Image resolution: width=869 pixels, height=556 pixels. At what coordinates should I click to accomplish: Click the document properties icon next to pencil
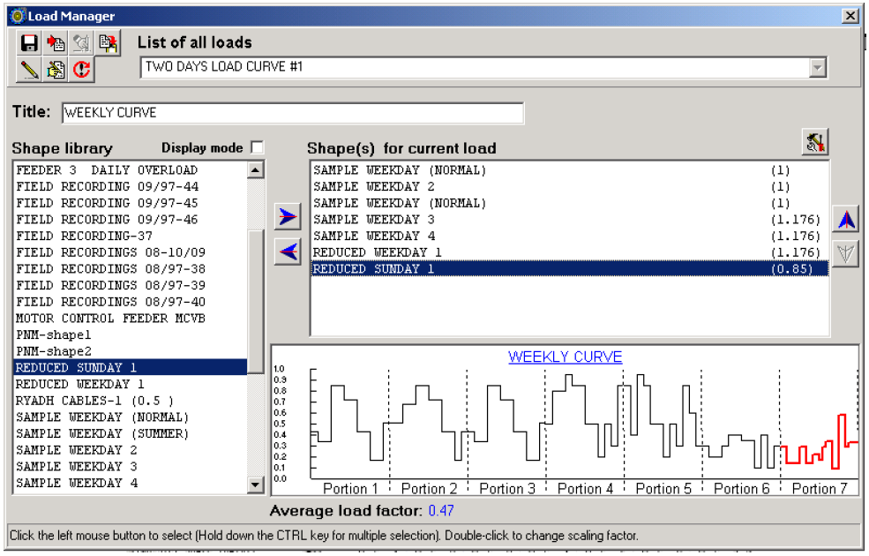56,70
